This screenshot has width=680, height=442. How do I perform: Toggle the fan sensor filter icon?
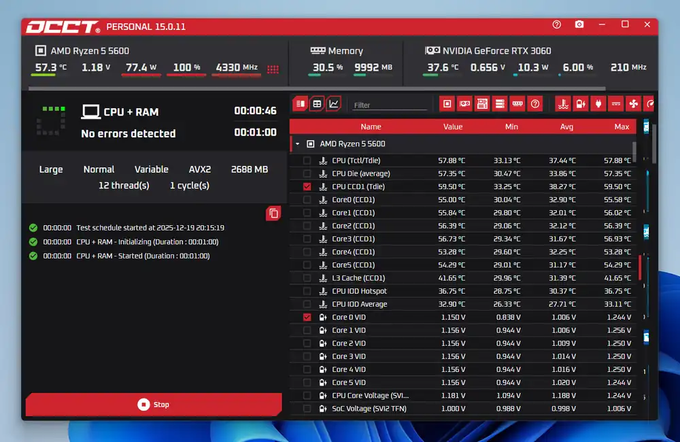tap(633, 104)
